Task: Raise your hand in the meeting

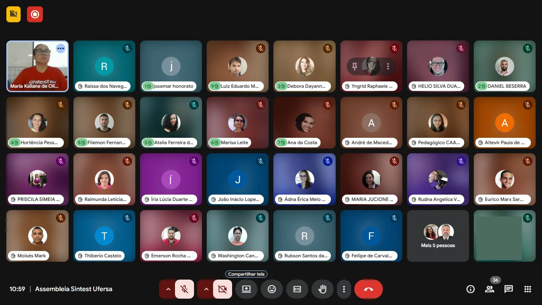Action: point(323,289)
